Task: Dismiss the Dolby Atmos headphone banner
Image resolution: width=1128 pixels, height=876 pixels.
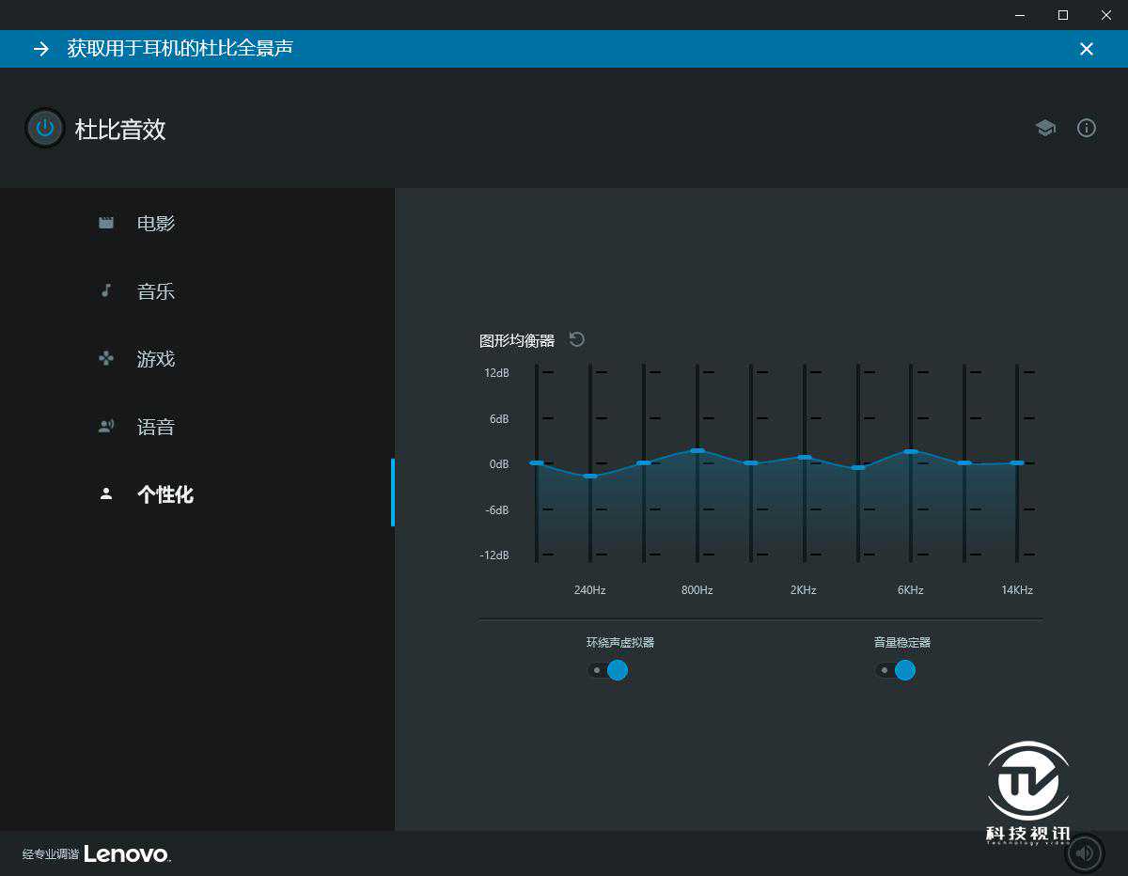Action: click(1087, 49)
